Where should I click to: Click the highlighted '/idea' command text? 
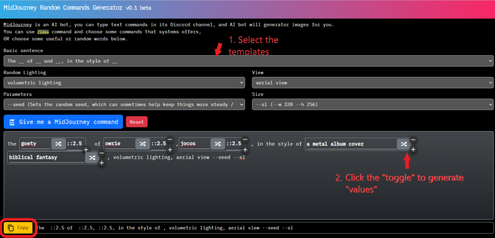[43, 32]
